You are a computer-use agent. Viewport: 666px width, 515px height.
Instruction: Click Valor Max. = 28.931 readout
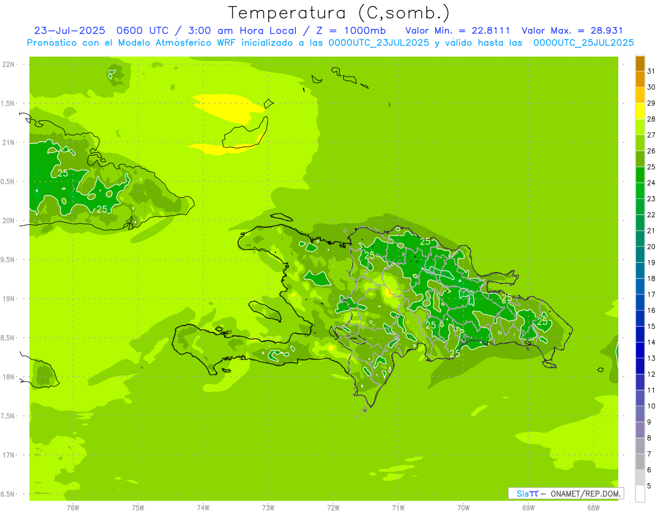pyautogui.click(x=572, y=31)
